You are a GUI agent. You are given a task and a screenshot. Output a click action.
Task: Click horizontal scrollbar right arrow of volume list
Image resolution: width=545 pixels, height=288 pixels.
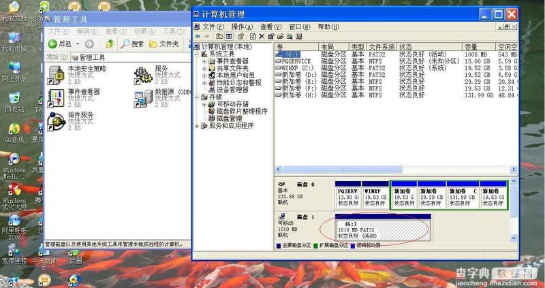tap(514, 170)
